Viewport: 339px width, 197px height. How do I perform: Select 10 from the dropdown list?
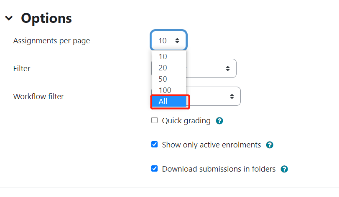tap(169, 57)
